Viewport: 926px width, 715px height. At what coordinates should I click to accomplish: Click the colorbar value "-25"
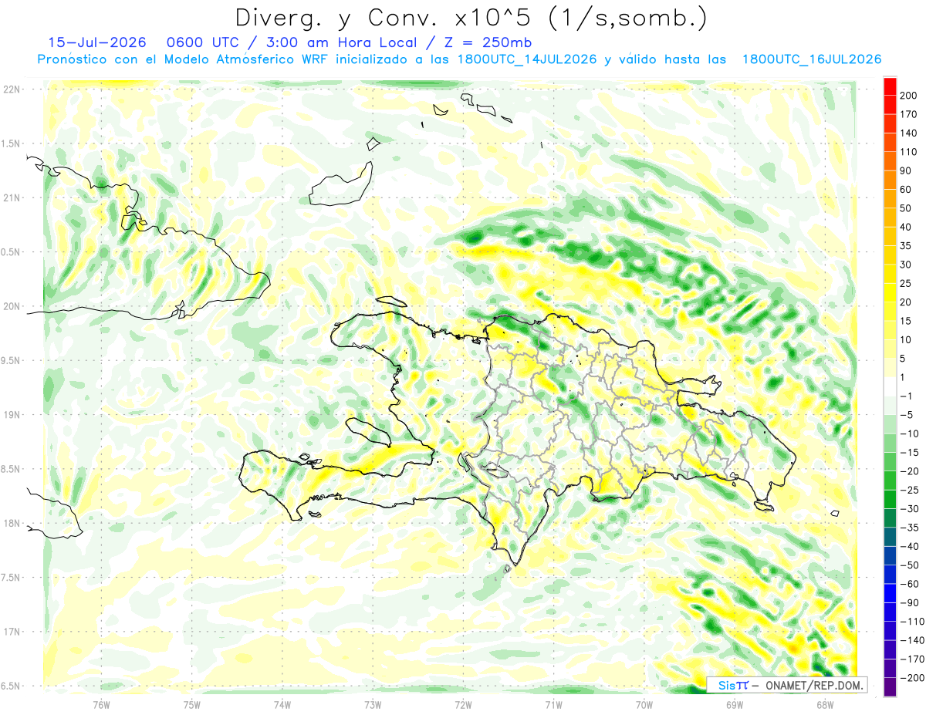point(910,490)
